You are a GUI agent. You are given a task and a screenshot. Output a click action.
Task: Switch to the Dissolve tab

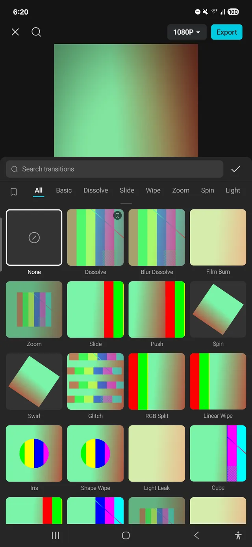(x=96, y=190)
